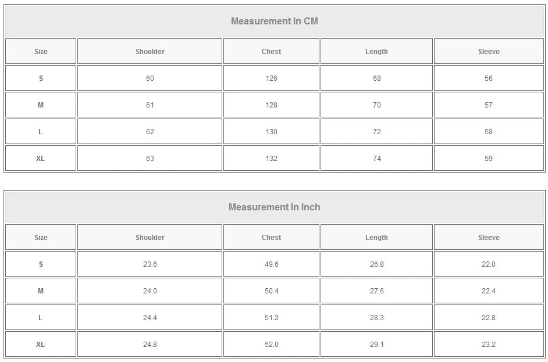Click the 61 shoulder value for size M

(x=150, y=105)
